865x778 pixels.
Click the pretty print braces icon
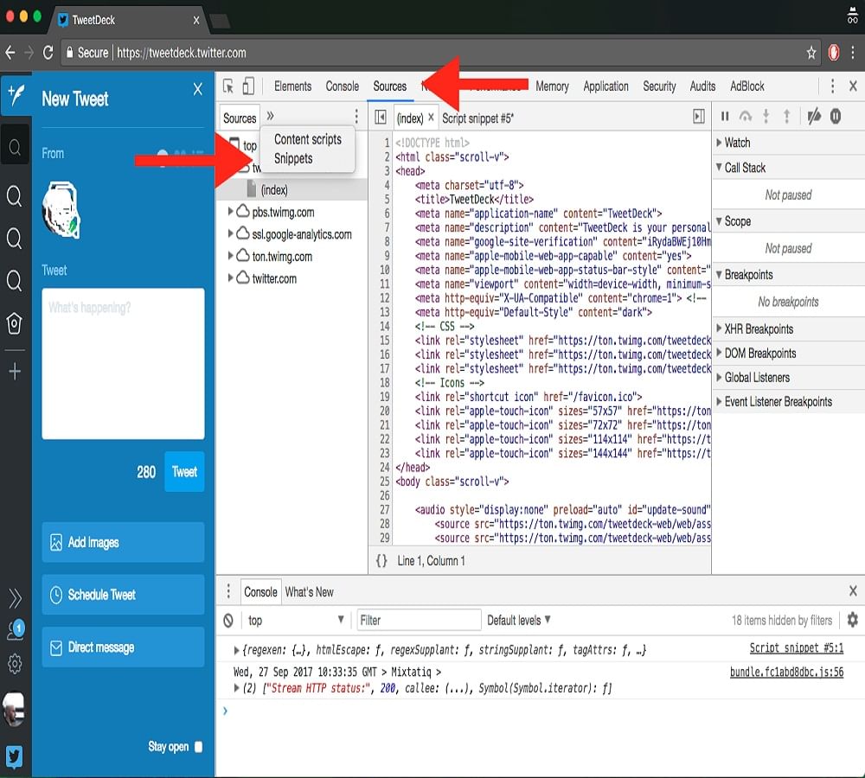[381, 561]
